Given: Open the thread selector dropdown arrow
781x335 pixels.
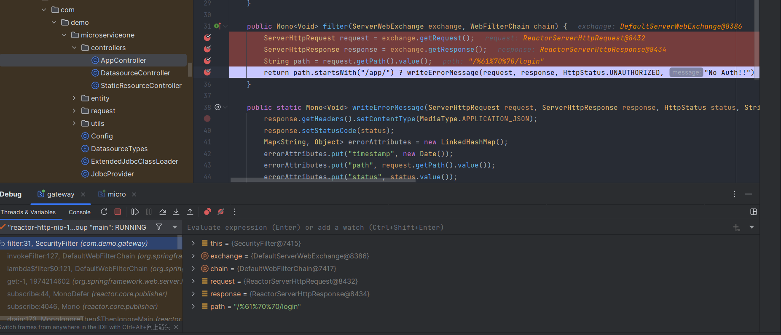Looking at the screenshot, I should (174, 227).
